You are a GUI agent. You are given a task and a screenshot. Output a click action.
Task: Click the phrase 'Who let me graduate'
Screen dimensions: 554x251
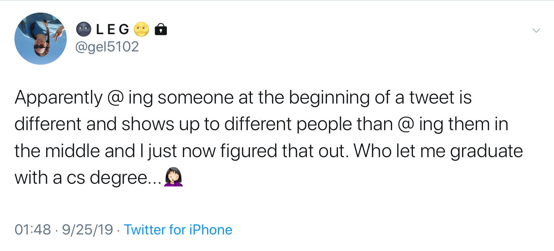tap(438, 152)
